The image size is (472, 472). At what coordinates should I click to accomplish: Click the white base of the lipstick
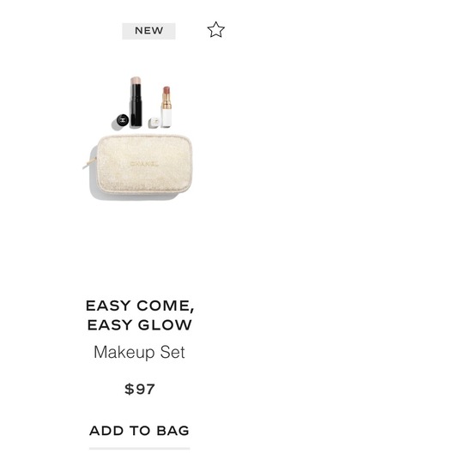click(x=166, y=118)
